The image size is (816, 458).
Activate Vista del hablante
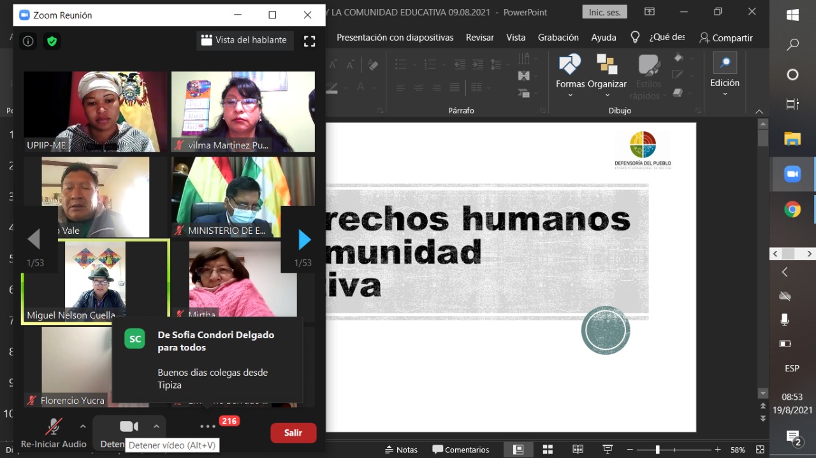click(x=245, y=39)
